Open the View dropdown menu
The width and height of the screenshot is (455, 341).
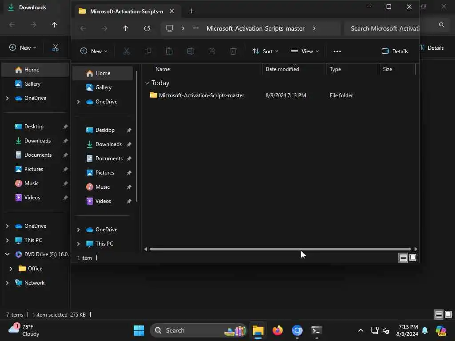pos(305,52)
